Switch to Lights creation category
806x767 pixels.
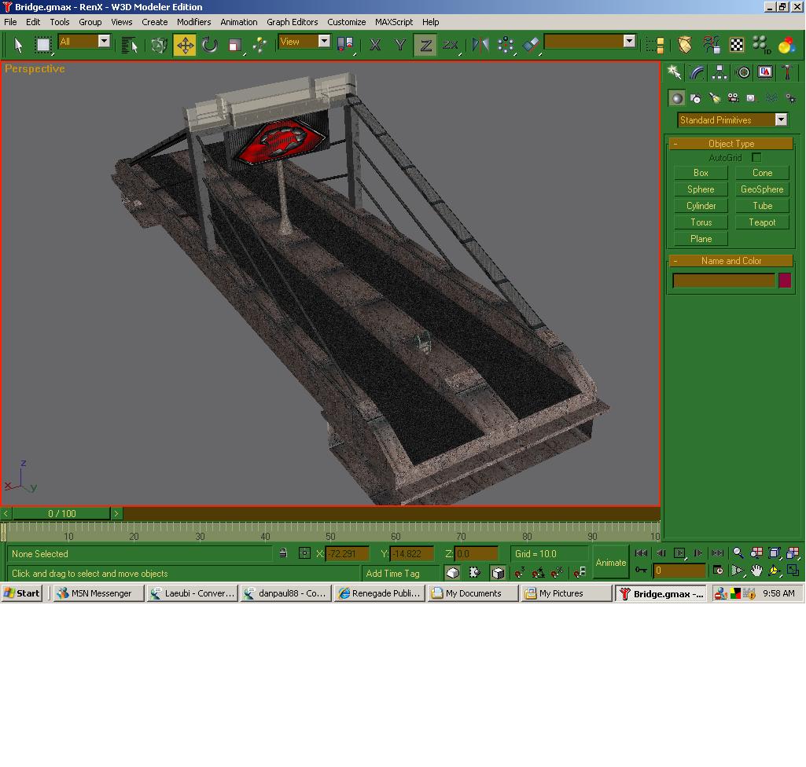tap(714, 98)
